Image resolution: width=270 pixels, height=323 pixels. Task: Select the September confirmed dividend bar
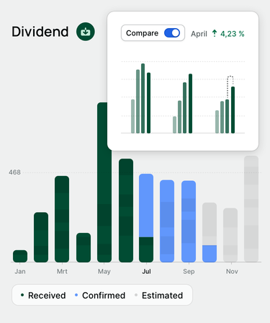189,221
